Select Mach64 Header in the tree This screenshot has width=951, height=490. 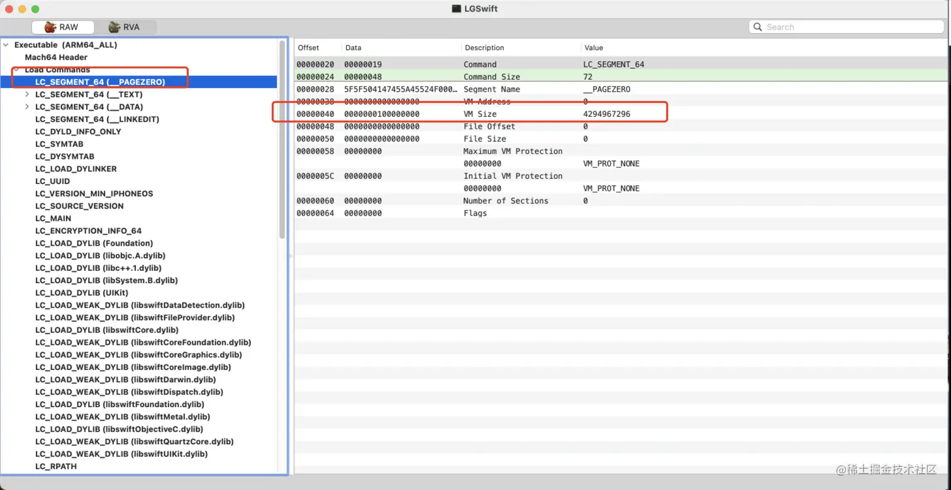(56, 57)
